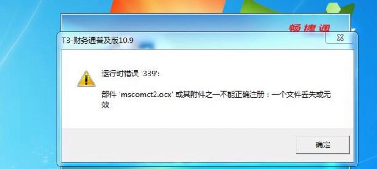Click the 效 character on second line

pos(105,105)
